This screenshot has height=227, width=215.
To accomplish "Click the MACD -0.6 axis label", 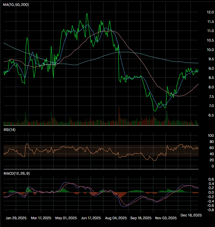I will [x=211, y=206].
